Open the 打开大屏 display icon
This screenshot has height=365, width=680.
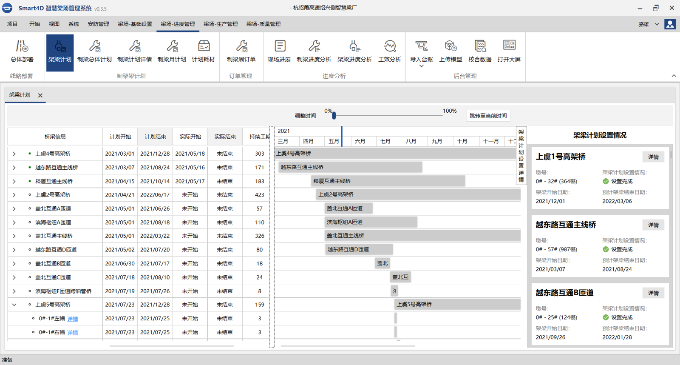click(x=509, y=51)
